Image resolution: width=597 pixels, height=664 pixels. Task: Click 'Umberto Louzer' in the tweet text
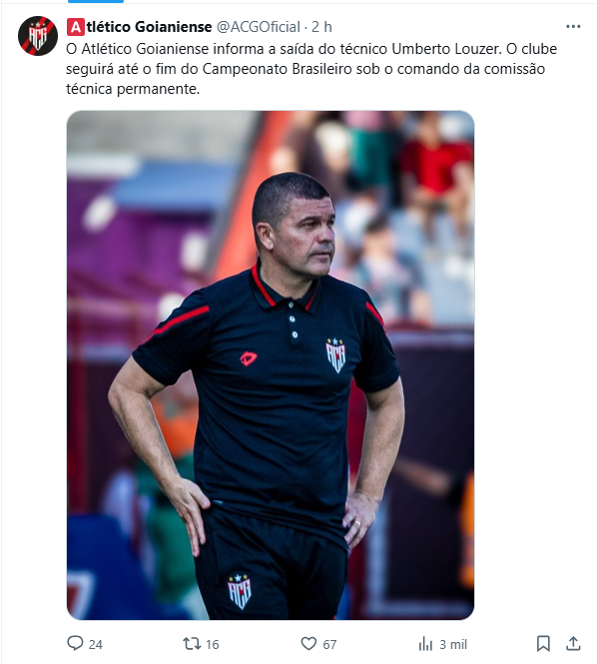coord(446,49)
